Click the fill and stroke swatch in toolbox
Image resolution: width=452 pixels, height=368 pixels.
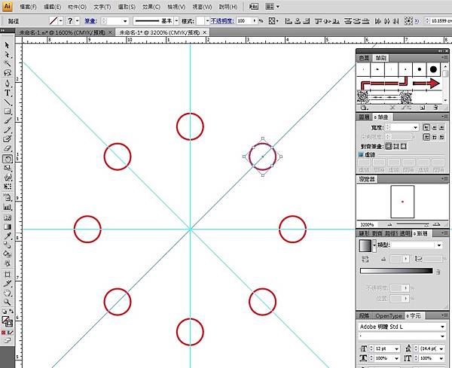tap(8, 321)
